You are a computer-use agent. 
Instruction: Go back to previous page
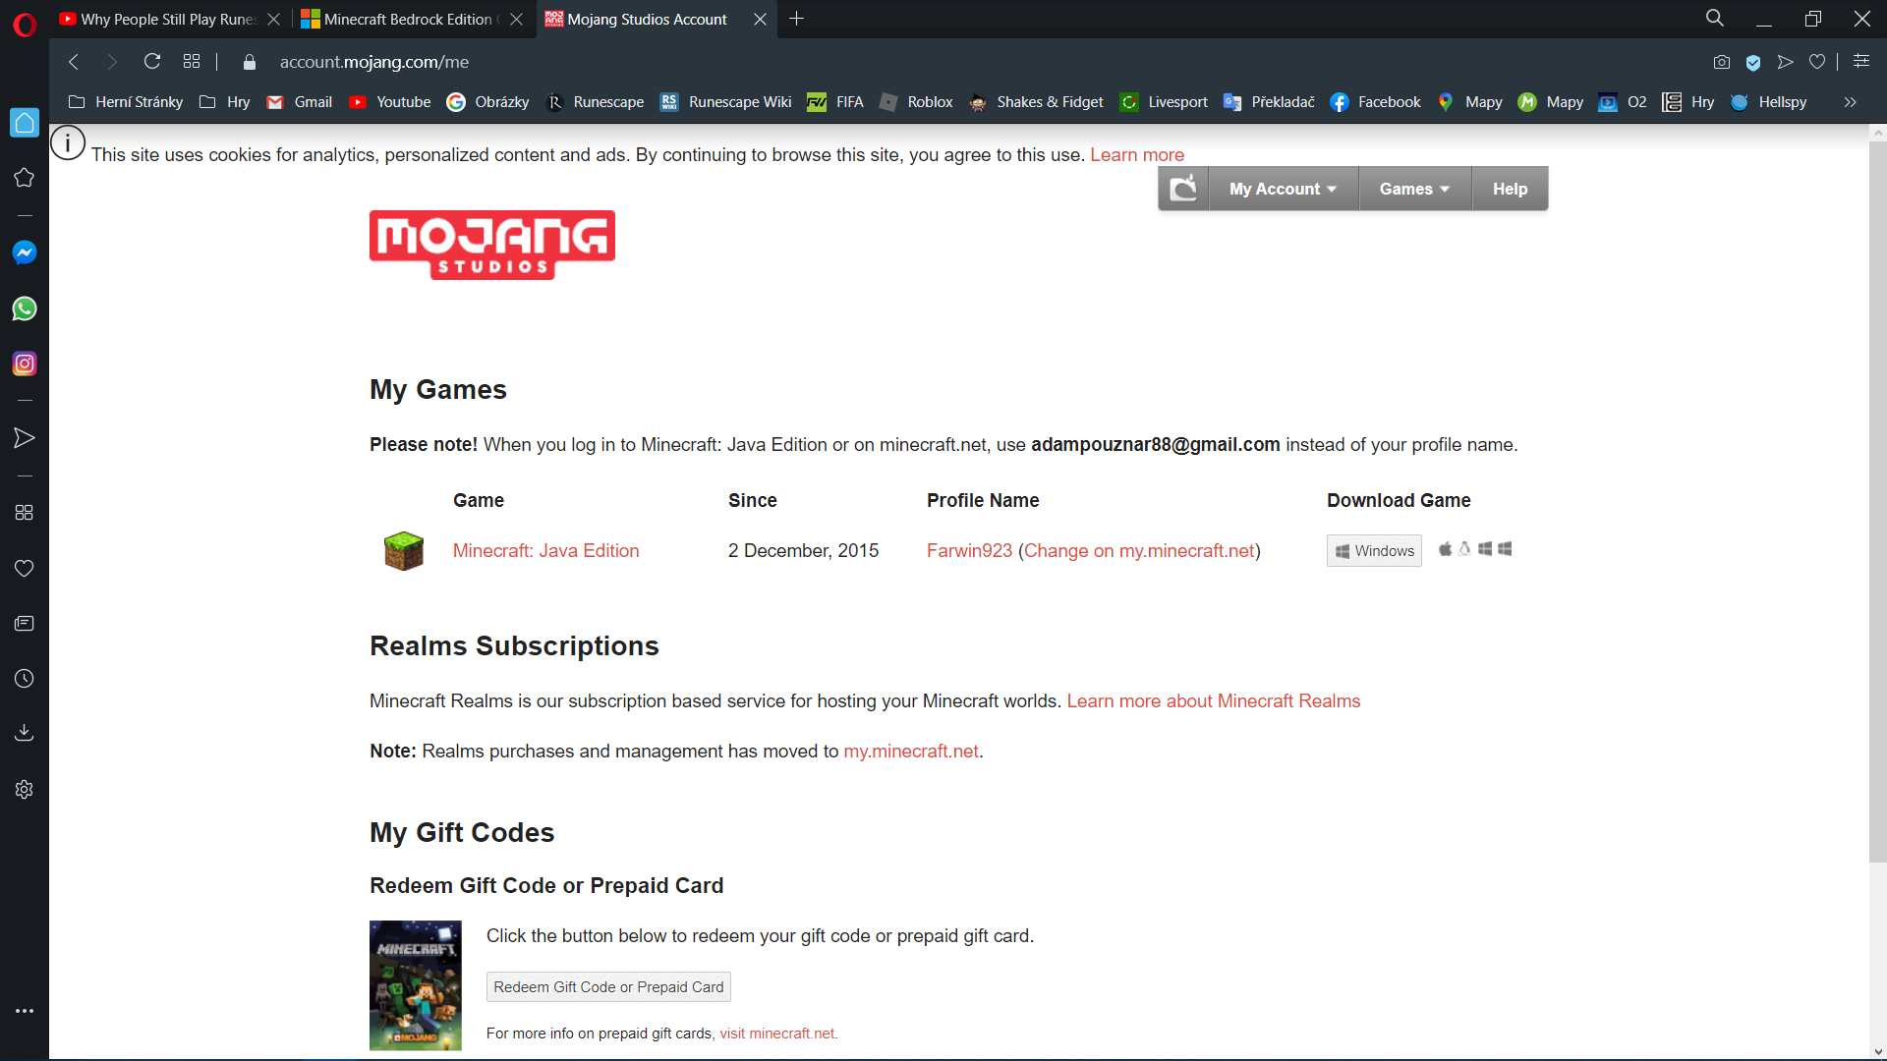[74, 62]
